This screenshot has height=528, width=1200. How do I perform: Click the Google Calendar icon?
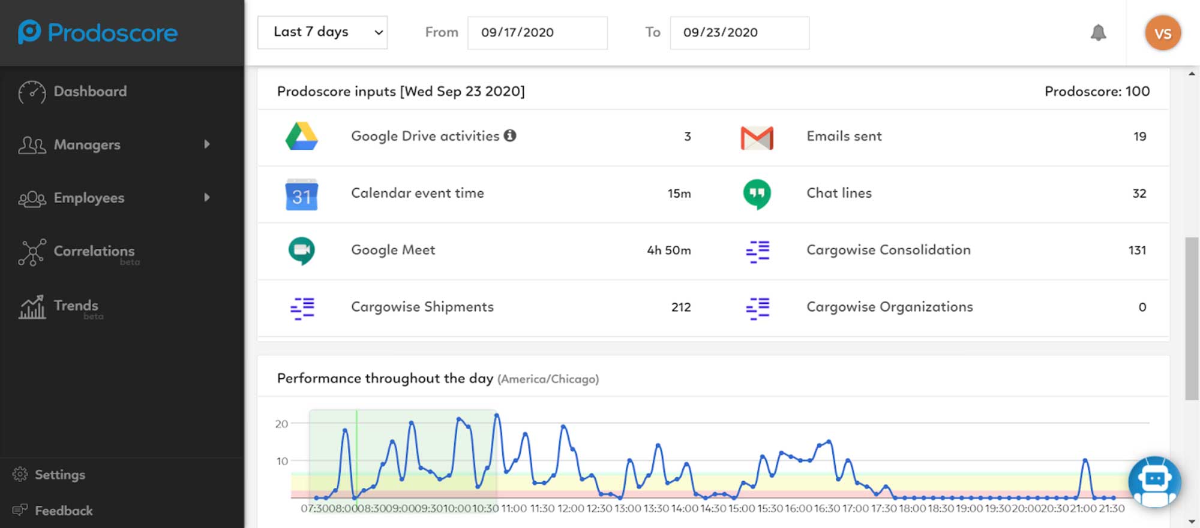pyautogui.click(x=301, y=194)
